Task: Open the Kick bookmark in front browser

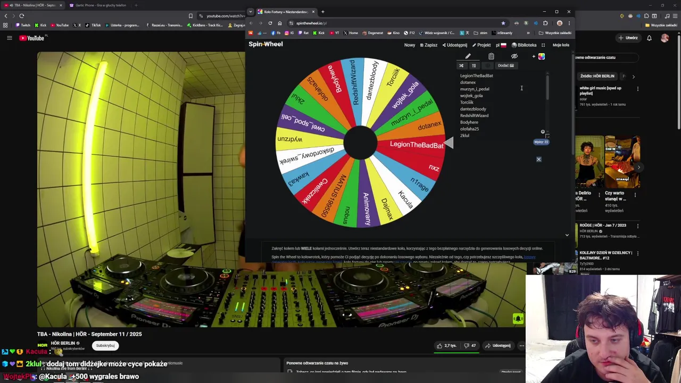Action: point(319,33)
